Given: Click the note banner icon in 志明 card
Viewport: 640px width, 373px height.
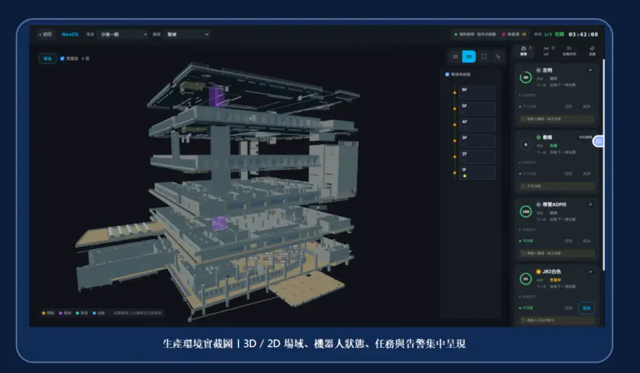Looking at the screenshot, I should tap(523, 119).
